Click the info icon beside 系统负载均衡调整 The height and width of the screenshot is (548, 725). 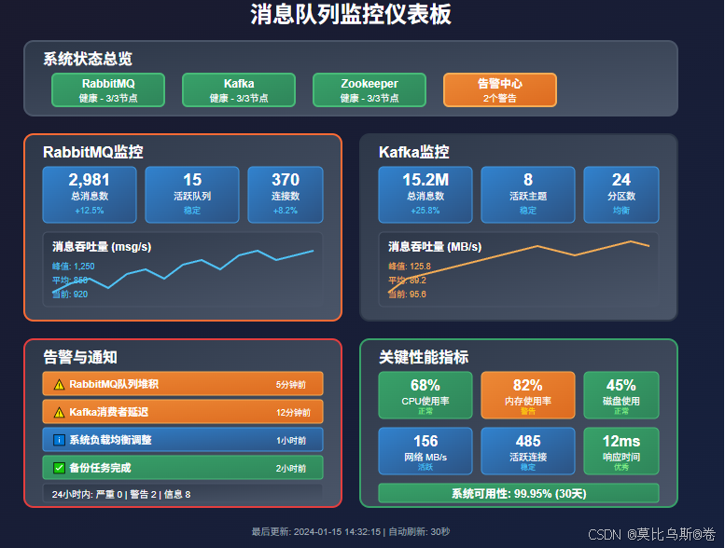point(59,440)
